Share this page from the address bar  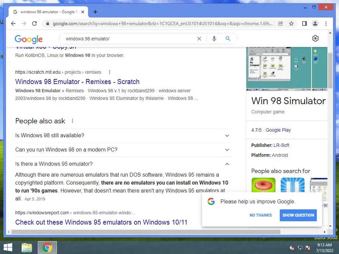coord(281,23)
